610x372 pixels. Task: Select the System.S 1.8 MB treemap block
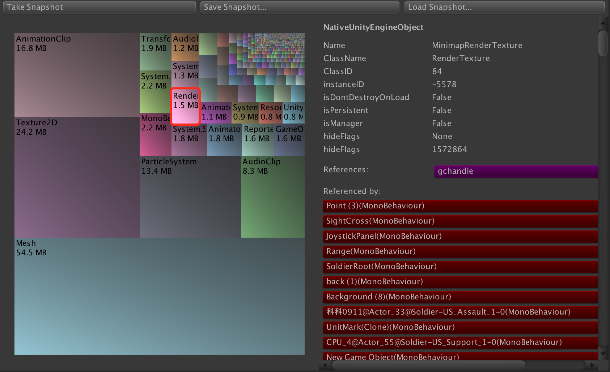189,140
